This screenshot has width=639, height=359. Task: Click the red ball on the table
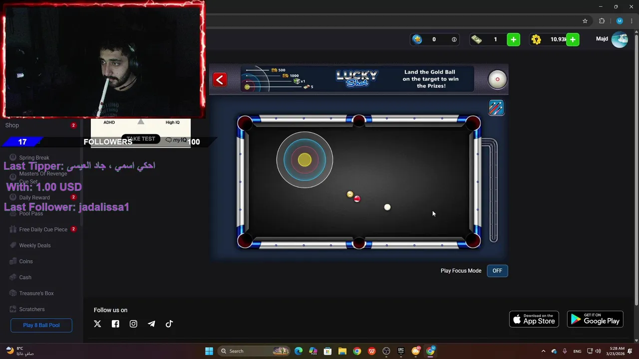[x=357, y=199]
